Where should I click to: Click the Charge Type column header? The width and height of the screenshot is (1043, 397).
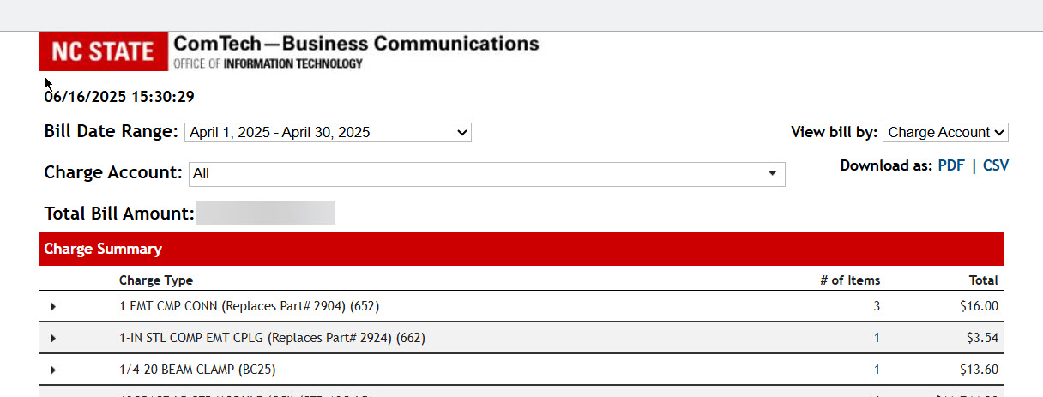pos(156,280)
